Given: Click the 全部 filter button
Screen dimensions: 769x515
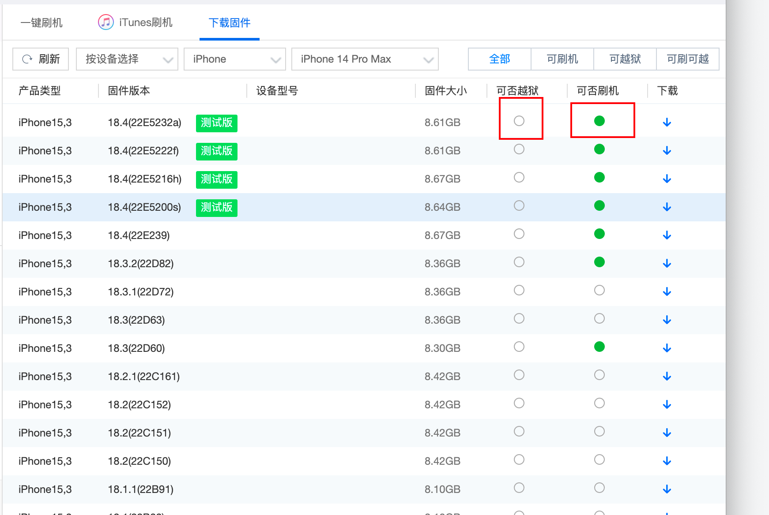Looking at the screenshot, I should 499,59.
